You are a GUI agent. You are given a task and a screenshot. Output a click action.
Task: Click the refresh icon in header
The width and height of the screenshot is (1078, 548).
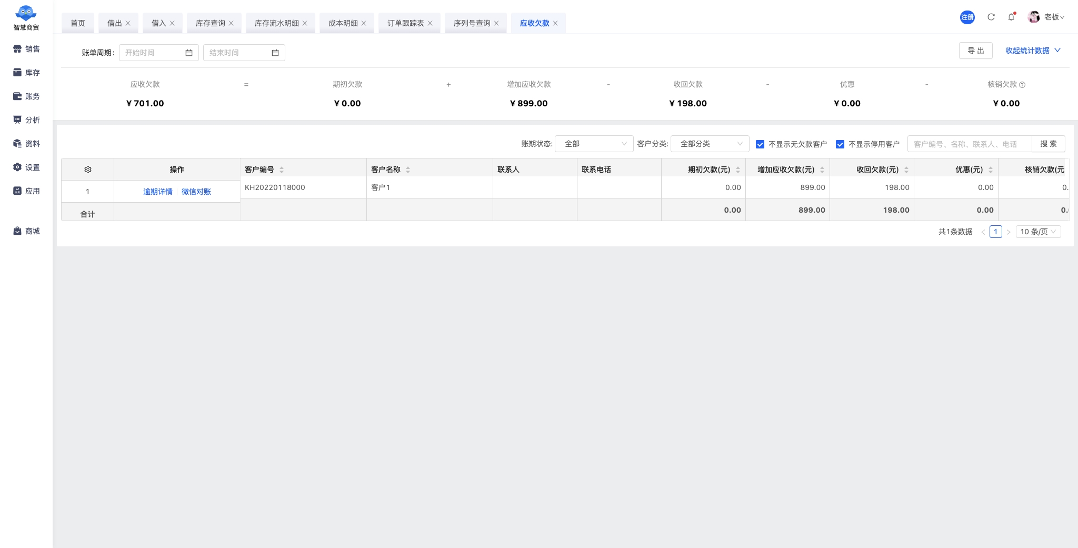[991, 17]
